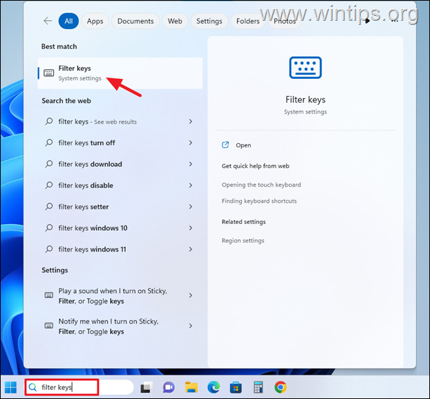Expand chevron for 'Play a sound' setting
Image resolution: width=430 pixels, height=399 pixels.
click(191, 295)
